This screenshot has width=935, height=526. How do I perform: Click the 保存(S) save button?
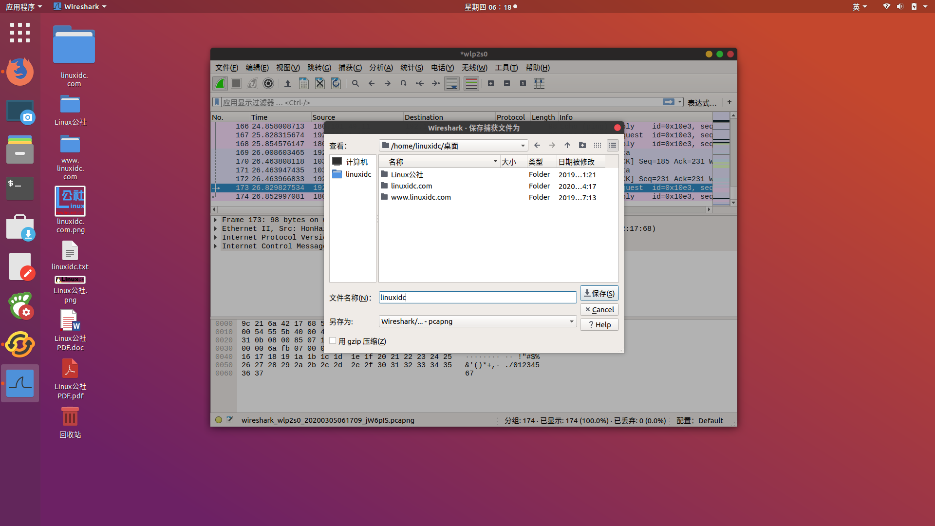tap(598, 293)
